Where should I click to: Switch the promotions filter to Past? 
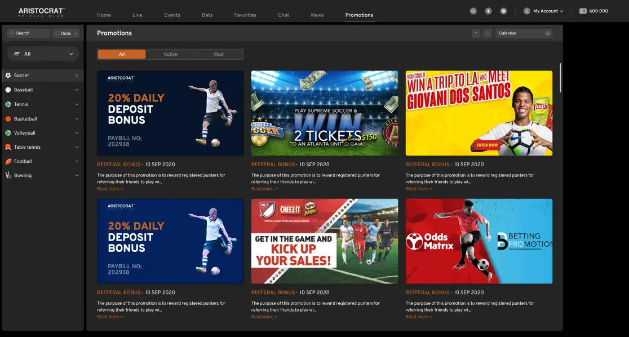point(219,54)
